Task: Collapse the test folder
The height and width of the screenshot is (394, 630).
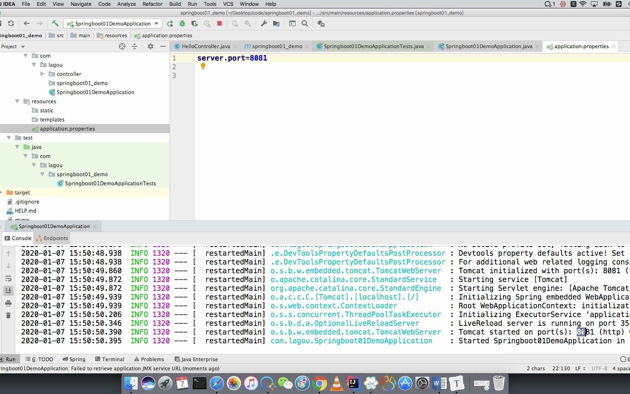Action: pyautogui.click(x=9, y=138)
